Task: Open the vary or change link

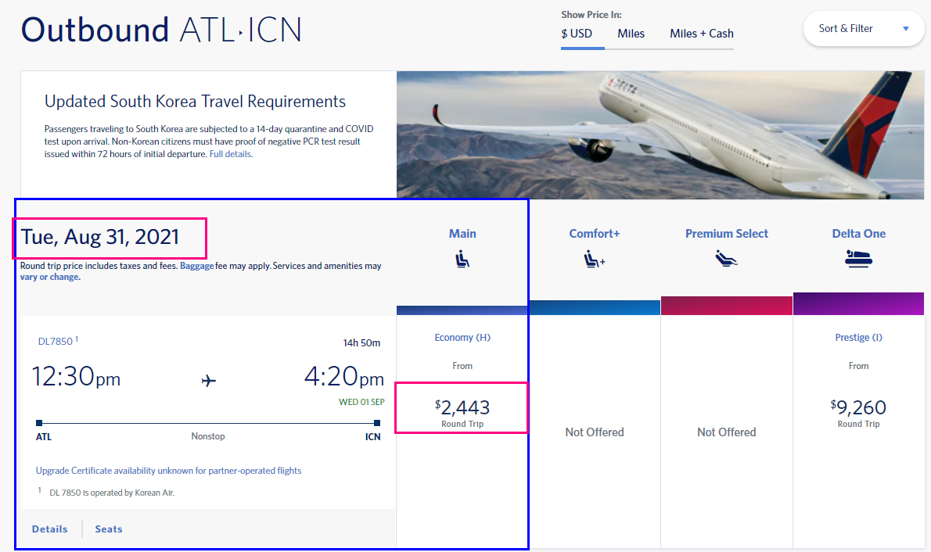Action: click(49, 277)
